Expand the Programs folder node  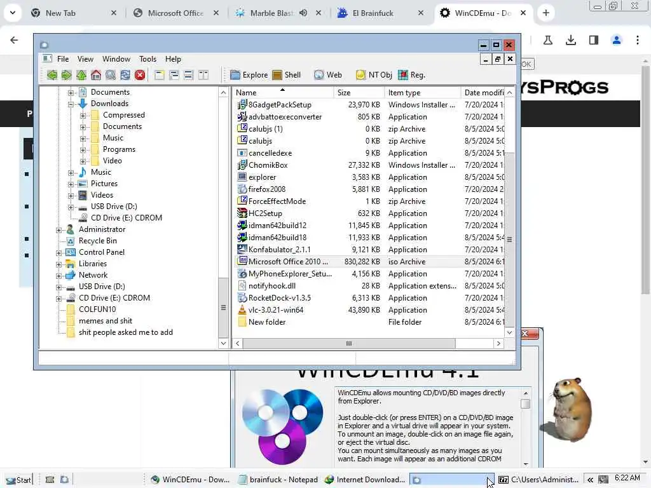(83, 150)
